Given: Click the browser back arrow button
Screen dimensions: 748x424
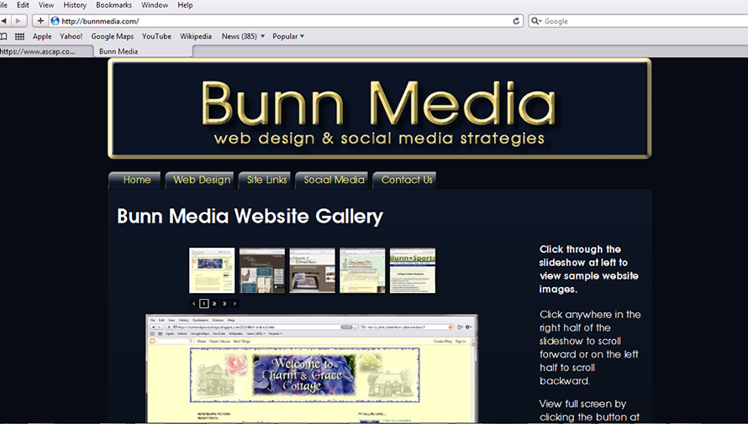Looking at the screenshot, I should 4,21.
